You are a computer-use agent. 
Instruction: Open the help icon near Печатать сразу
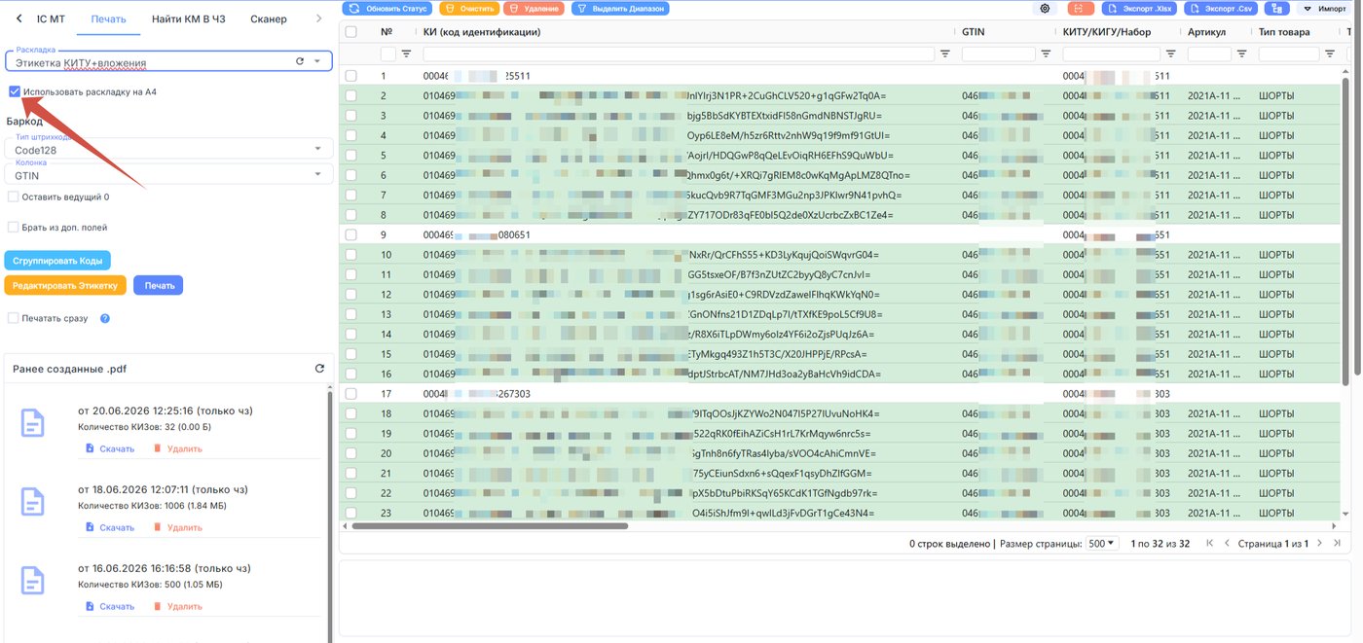pyautogui.click(x=104, y=318)
